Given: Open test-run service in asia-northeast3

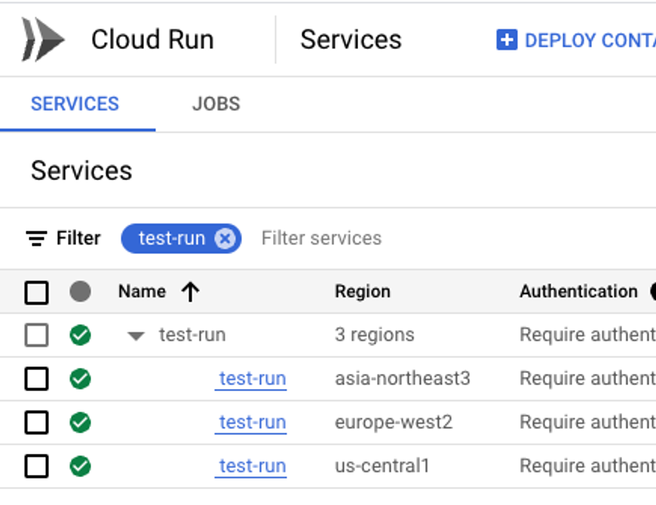Looking at the screenshot, I should 253,378.
